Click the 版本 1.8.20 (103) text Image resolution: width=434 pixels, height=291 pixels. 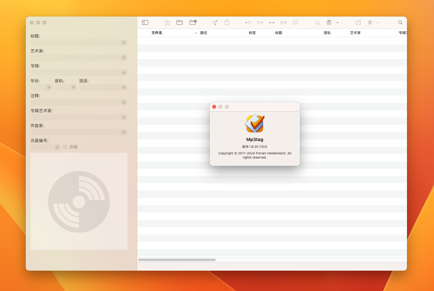click(x=255, y=147)
